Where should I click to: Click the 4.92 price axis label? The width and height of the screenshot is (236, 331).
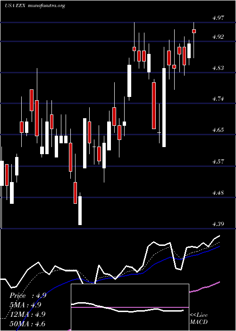[x=218, y=37]
